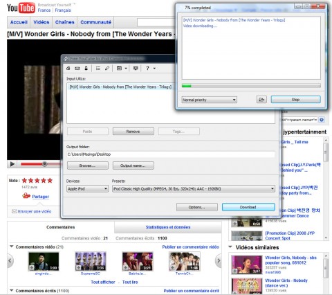Click the Tout lire link
This screenshot has width=332, height=295.
pyautogui.click(x=130, y=282)
